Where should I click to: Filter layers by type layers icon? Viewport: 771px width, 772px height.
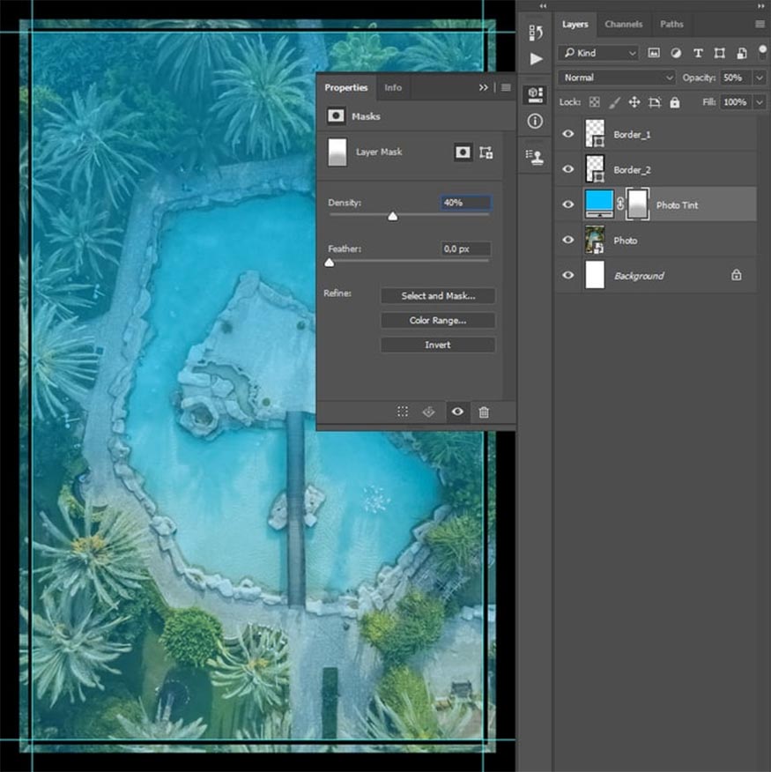(x=698, y=53)
